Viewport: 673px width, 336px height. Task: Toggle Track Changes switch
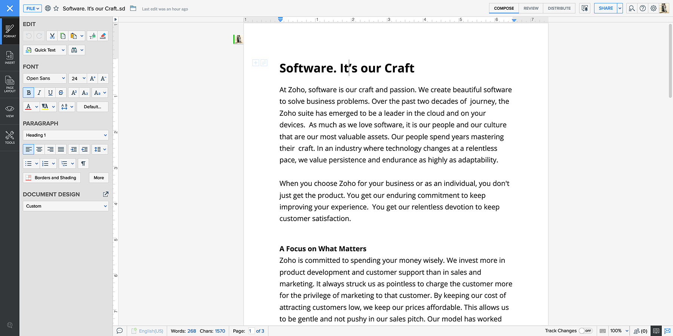585,331
